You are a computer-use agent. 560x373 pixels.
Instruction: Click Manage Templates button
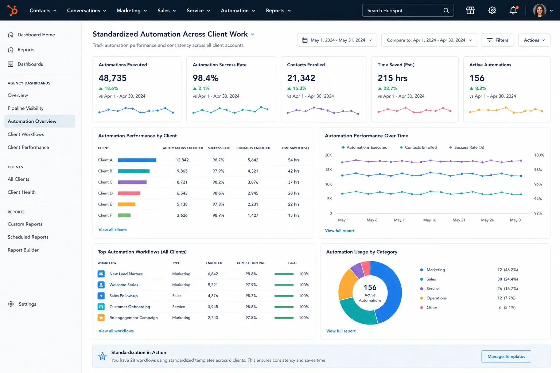tap(506, 356)
